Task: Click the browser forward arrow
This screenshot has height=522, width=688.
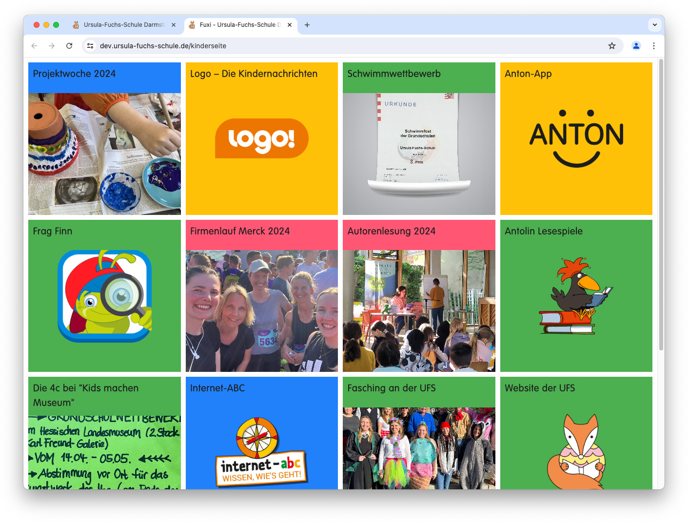Action: coord(52,46)
